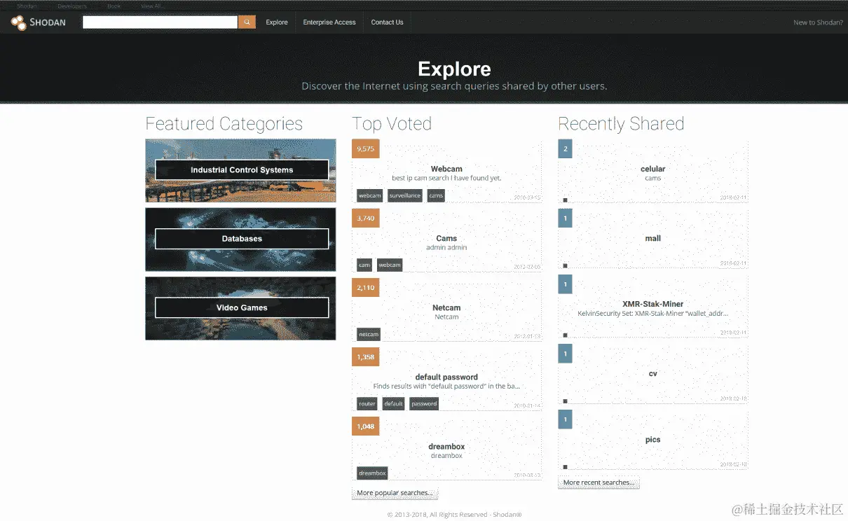
Task: Click the 'Finds results with default password' description
Action: [x=446, y=386]
